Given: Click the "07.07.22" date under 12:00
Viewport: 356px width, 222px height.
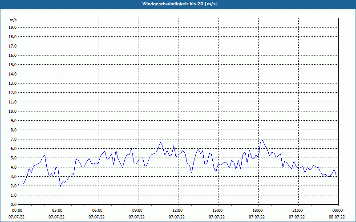Looking at the screenshot, I should pos(176,217).
